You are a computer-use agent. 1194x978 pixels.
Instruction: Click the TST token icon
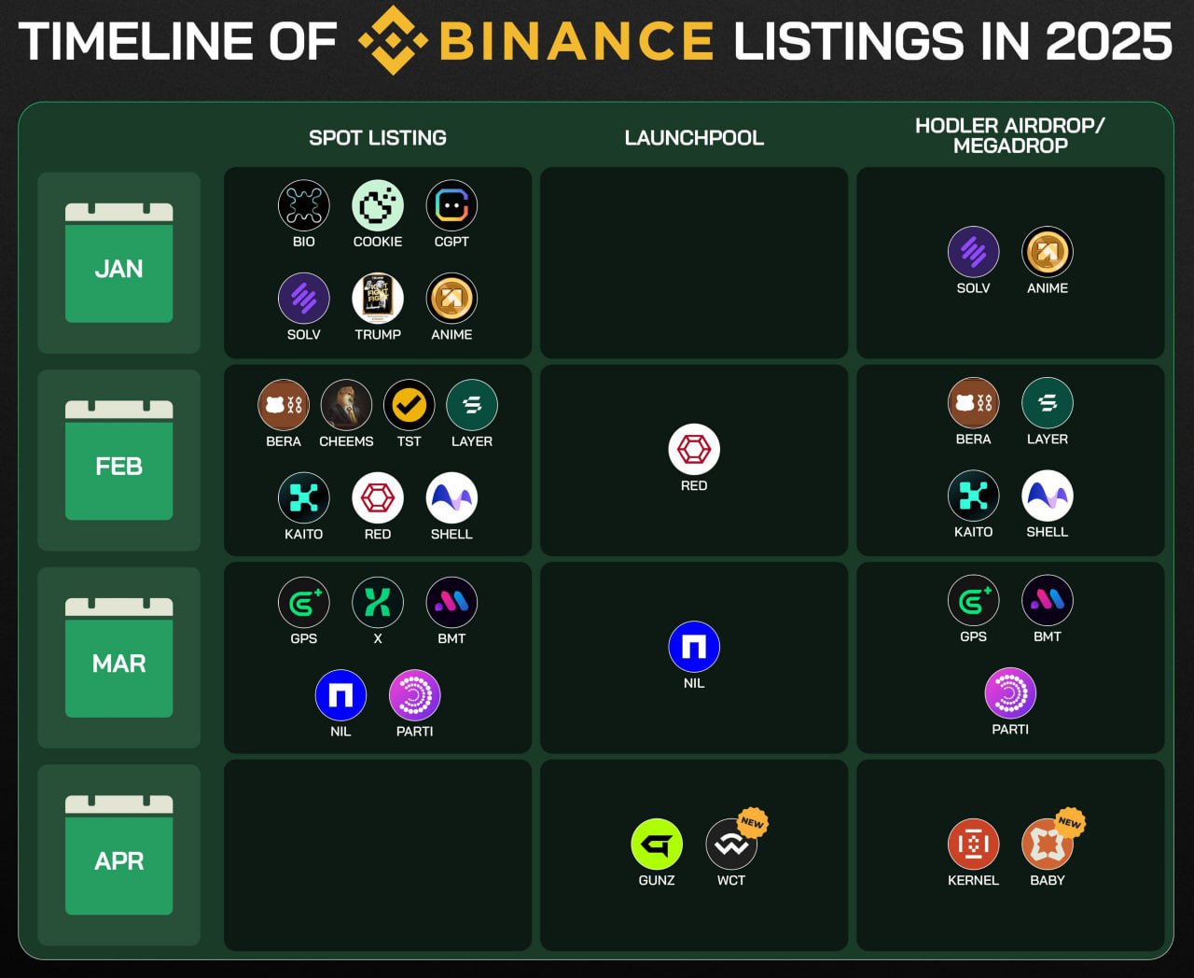pos(409,405)
